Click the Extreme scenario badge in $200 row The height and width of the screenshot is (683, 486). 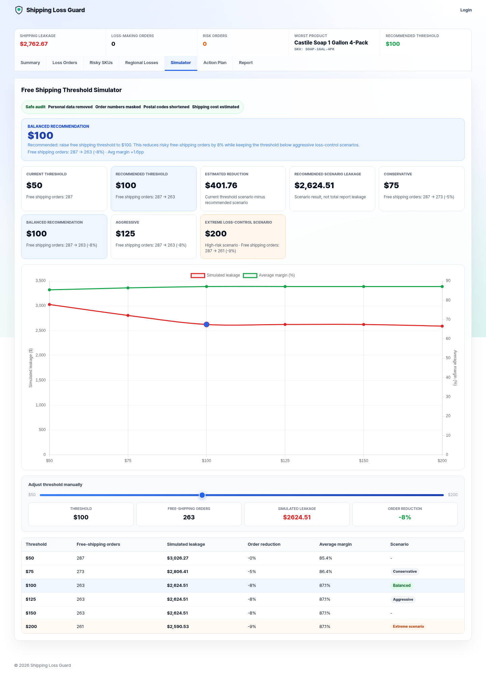click(408, 626)
